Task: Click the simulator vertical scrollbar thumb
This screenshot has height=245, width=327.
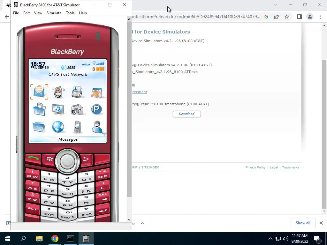Action: pyautogui.click(x=129, y=109)
